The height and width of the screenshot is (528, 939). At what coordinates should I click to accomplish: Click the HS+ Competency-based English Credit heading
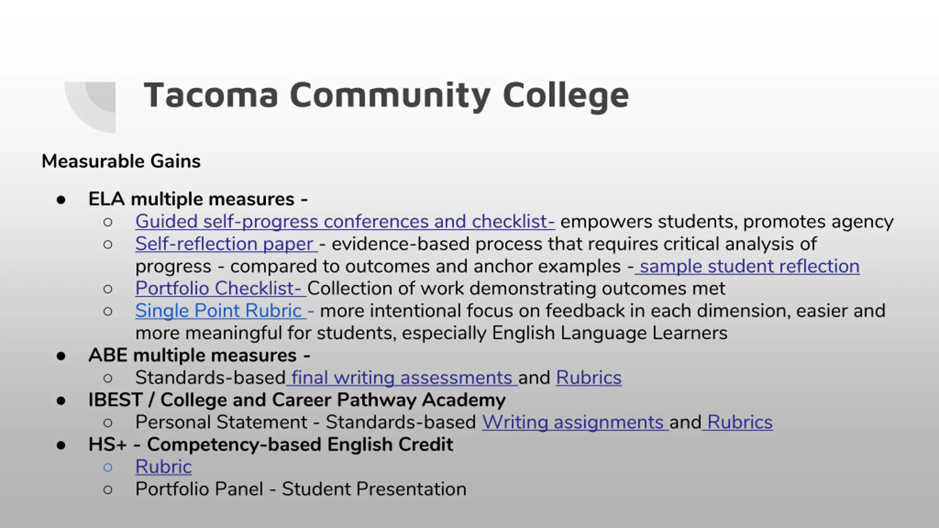pyautogui.click(x=271, y=445)
